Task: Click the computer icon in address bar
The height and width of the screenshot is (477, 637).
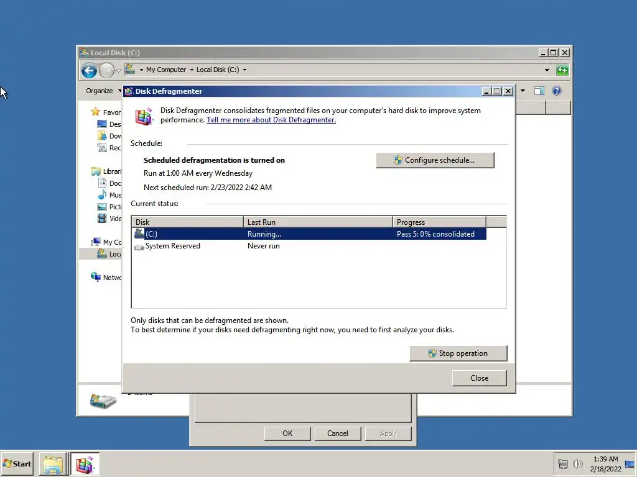Action: click(x=130, y=70)
